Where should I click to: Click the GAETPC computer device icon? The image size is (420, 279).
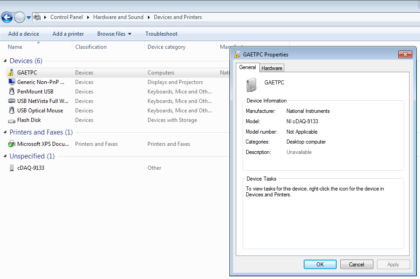point(12,73)
